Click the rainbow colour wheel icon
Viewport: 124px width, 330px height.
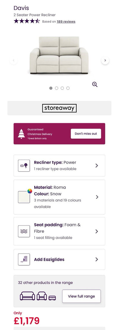coord(30,191)
